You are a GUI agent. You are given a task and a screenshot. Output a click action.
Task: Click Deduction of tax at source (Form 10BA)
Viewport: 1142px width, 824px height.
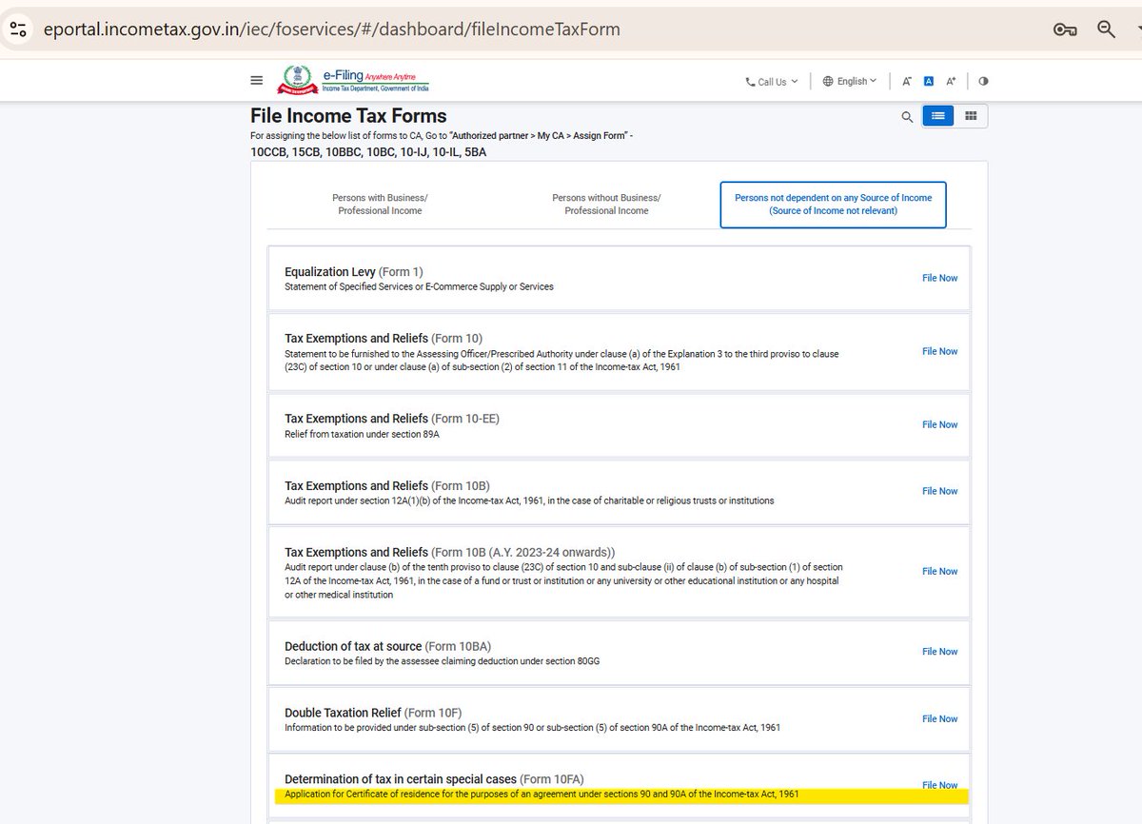tap(388, 646)
